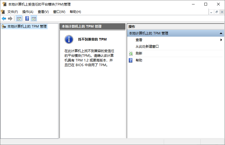Click the heading 找不到兼容的 TPM
Image resolution: width=225 pixels, height=145 pixels.
[x=92, y=39]
